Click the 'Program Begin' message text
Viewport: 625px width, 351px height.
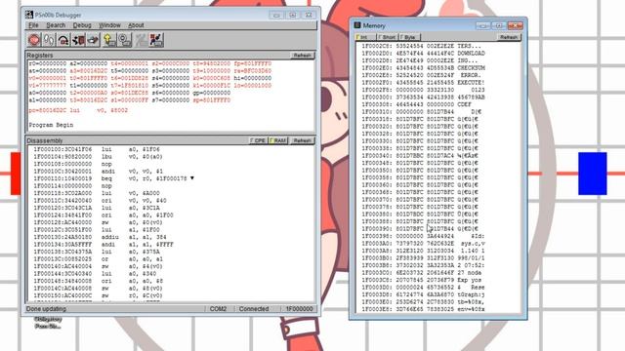click(51, 125)
